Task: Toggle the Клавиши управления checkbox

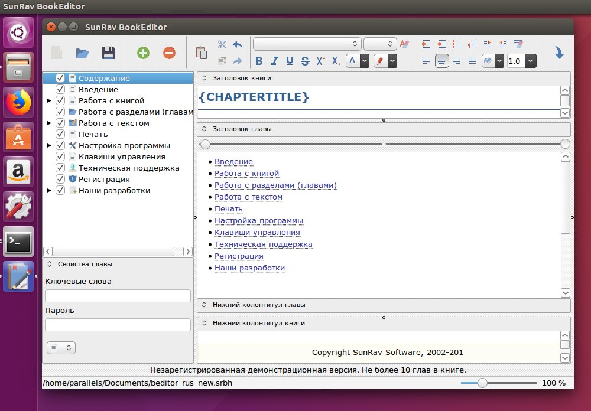Action: [60, 156]
